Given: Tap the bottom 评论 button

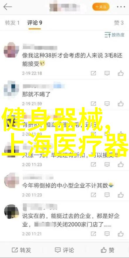Looking at the screenshot, I should click(x=64, y=250).
